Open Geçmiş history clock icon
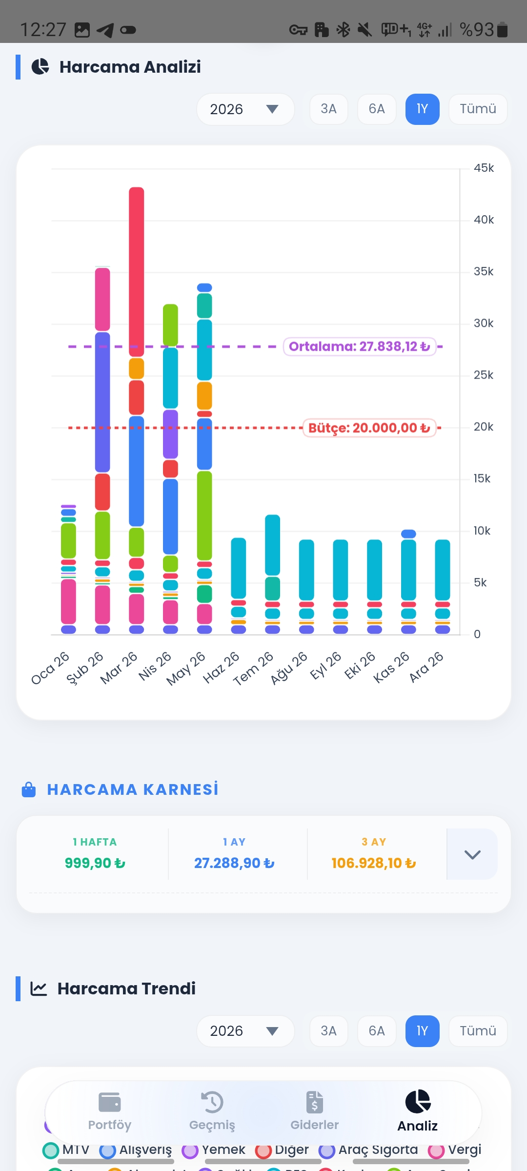 [212, 1102]
